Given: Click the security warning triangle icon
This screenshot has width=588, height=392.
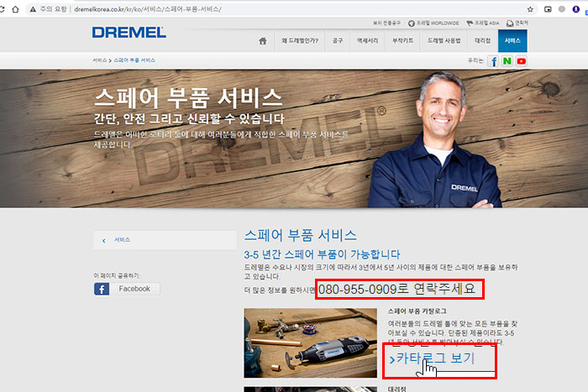Looking at the screenshot, I should (x=33, y=9).
